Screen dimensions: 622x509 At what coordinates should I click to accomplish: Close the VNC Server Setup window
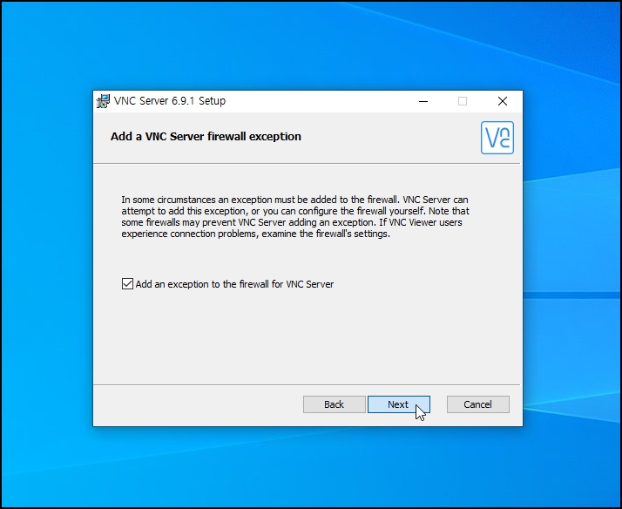click(x=503, y=101)
